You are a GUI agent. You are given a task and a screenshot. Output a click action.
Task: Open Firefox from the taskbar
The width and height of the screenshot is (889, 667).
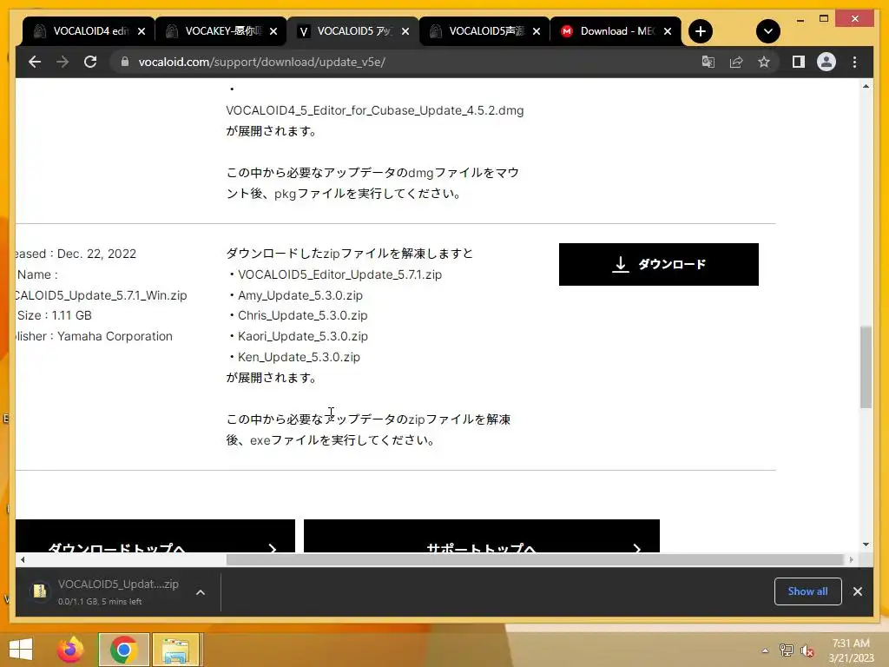pos(70,650)
